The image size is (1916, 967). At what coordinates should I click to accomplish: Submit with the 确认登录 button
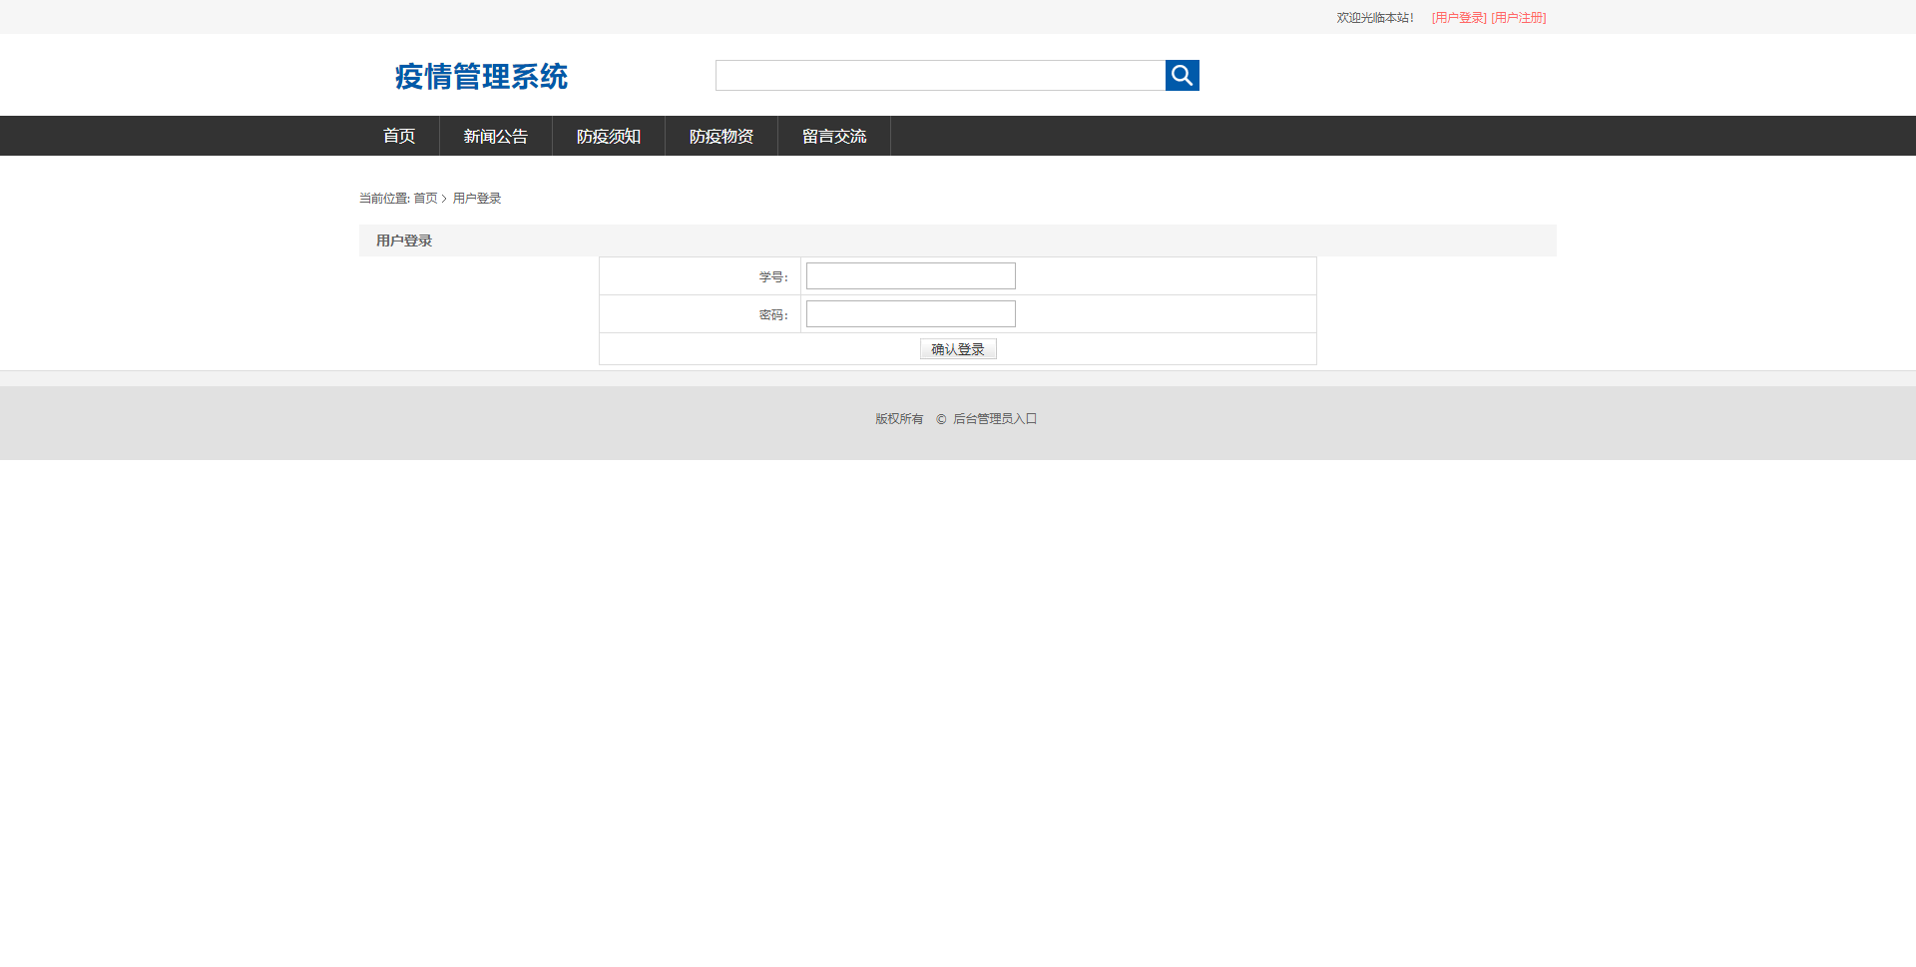(x=958, y=349)
